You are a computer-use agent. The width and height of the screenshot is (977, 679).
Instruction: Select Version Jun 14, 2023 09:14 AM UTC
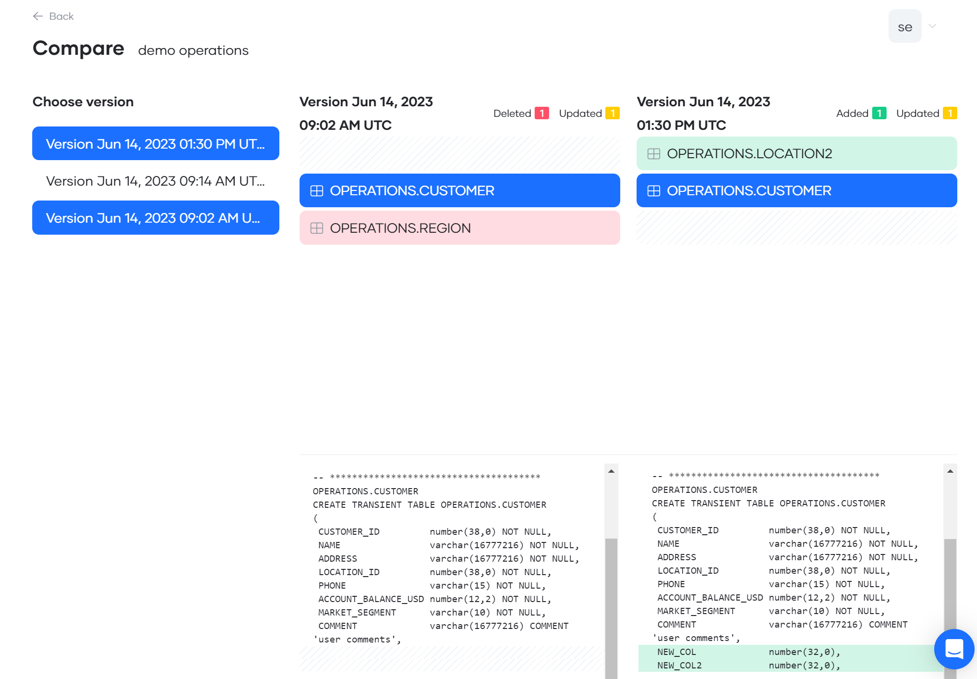(x=155, y=181)
